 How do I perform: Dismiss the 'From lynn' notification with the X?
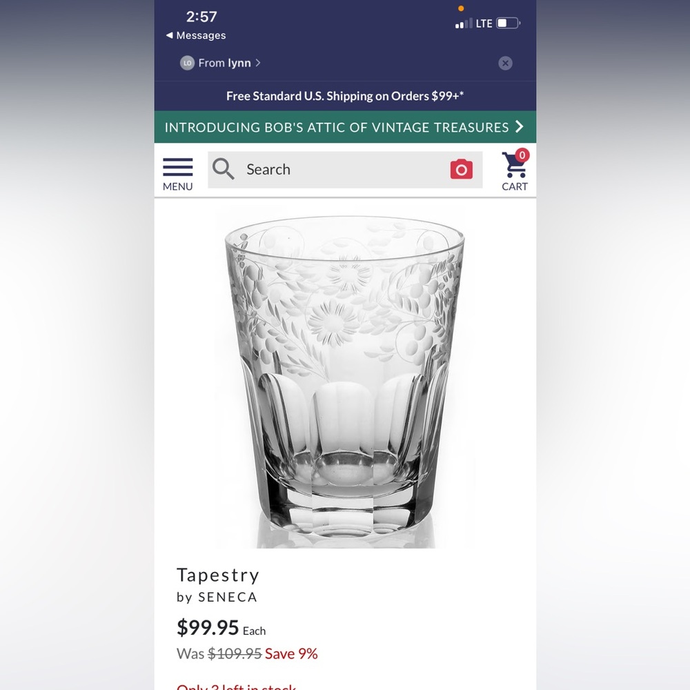pos(505,63)
